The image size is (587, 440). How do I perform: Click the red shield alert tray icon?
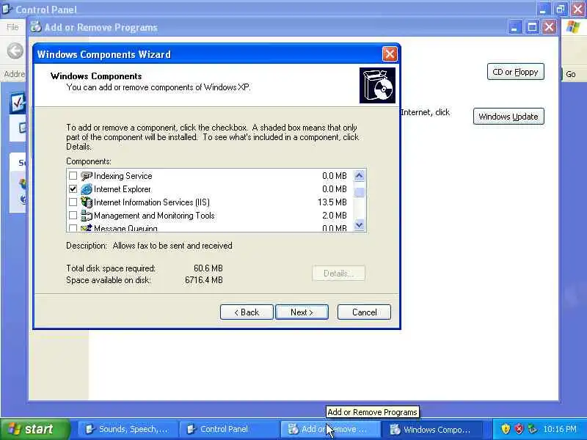519,428
